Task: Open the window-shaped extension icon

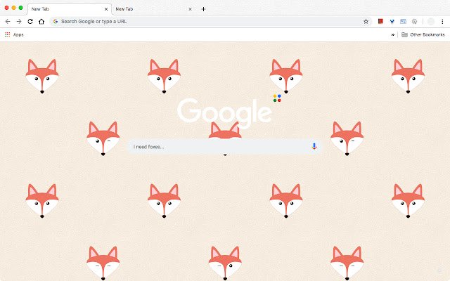Action: point(403,22)
